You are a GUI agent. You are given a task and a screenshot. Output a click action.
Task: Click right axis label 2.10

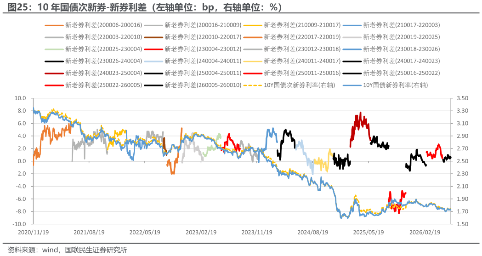463,186
